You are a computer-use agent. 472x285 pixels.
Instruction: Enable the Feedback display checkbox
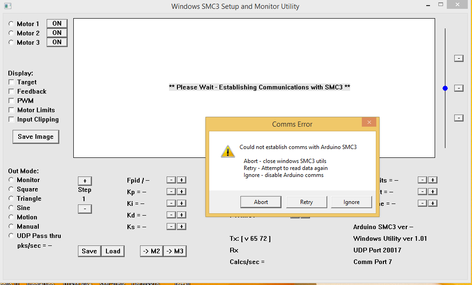[12, 91]
